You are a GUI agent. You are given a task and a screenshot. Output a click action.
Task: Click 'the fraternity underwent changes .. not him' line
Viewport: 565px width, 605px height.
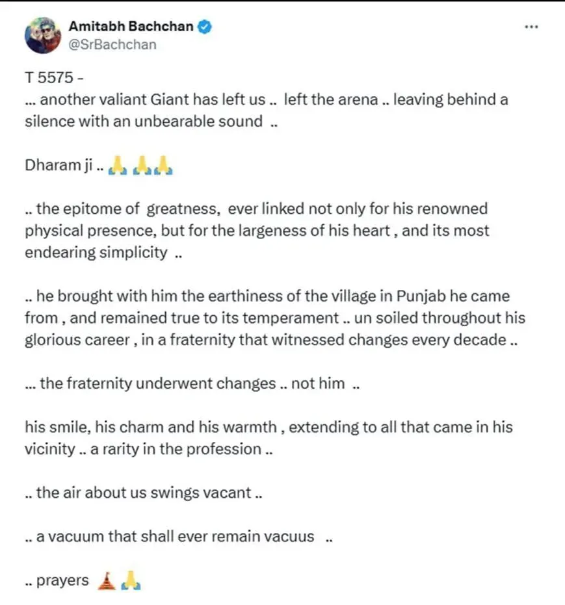coord(192,383)
